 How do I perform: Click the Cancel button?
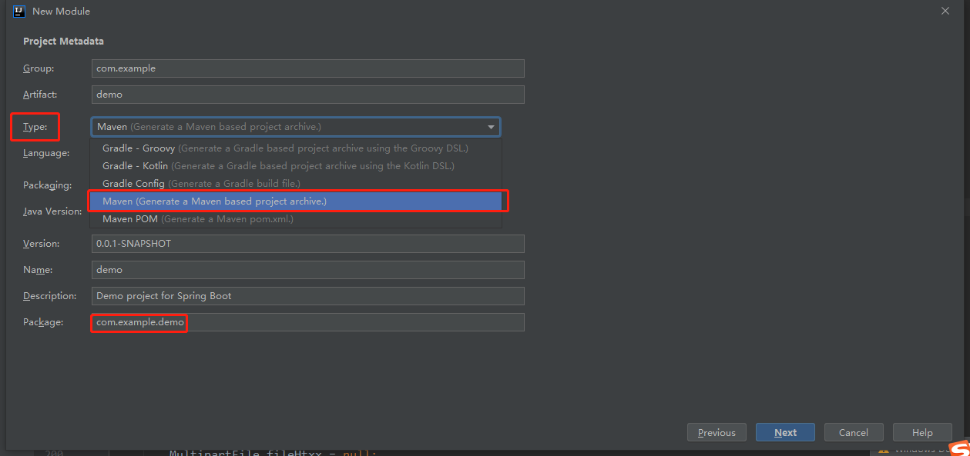point(854,432)
